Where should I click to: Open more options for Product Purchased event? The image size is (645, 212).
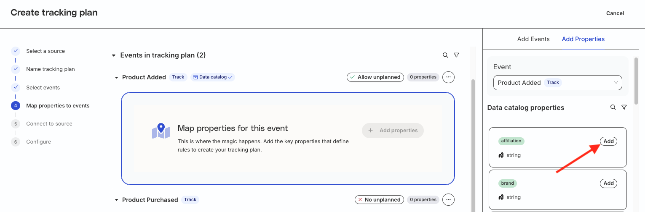[x=448, y=200]
